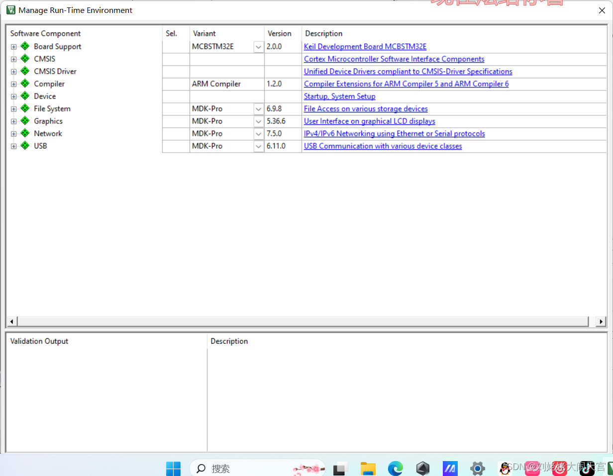Select the File System label
The height and width of the screenshot is (476, 613).
point(52,108)
